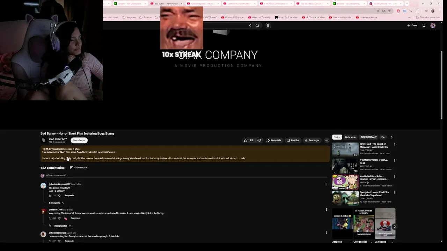Open options menu for @thesketchingson6677 comment

click(x=327, y=184)
